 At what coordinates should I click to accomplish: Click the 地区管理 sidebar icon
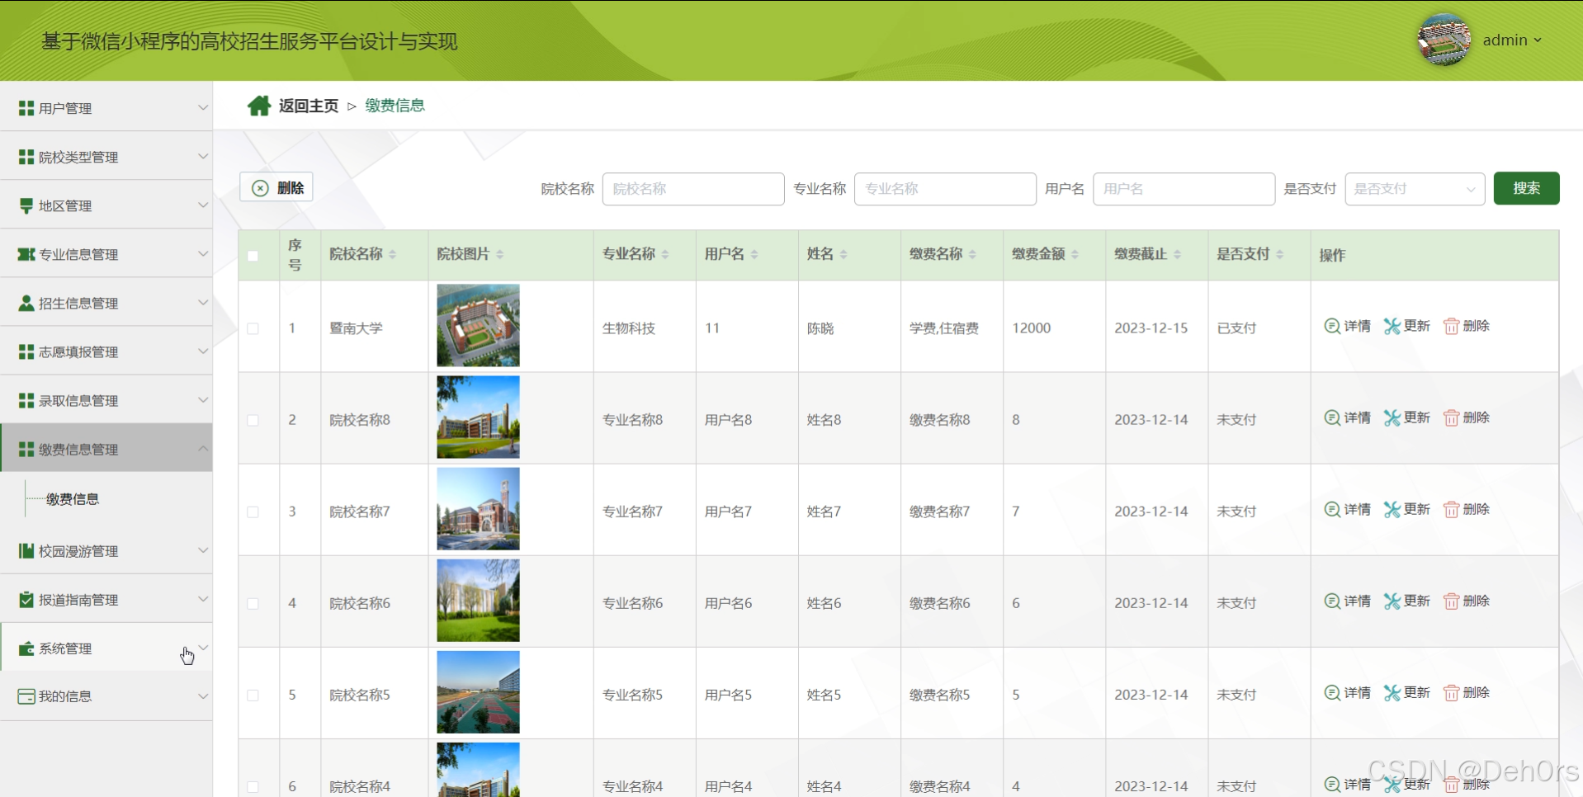pyautogui.click(x=26, y=205)
